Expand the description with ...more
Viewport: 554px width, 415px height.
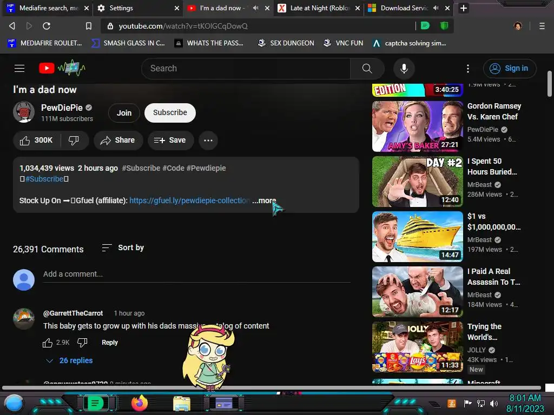264,200
